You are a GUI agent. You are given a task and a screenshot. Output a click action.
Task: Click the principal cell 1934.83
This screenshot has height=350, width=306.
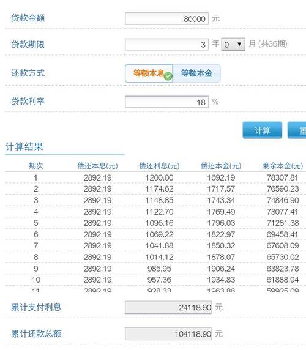221,280
